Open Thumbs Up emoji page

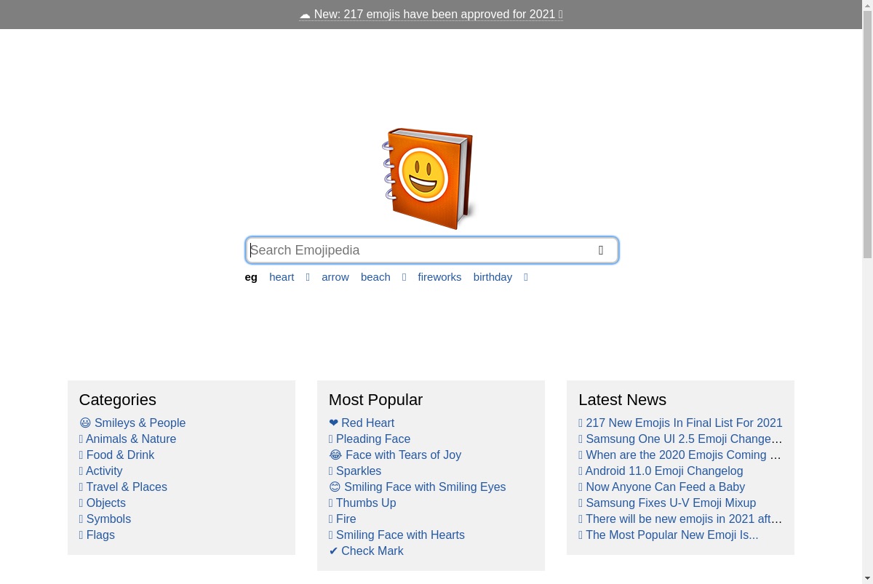pyautogui.click(x=362, y=503)
